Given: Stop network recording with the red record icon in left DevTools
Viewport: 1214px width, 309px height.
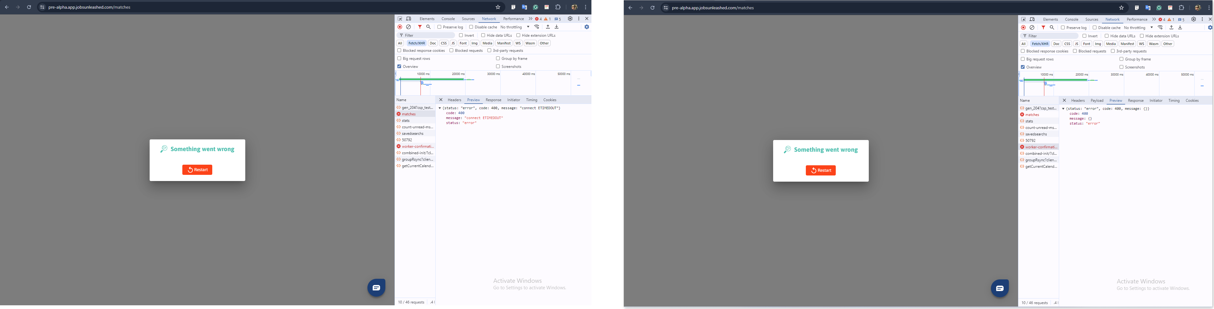Looking at the screenshot, I should pos(400,27).
